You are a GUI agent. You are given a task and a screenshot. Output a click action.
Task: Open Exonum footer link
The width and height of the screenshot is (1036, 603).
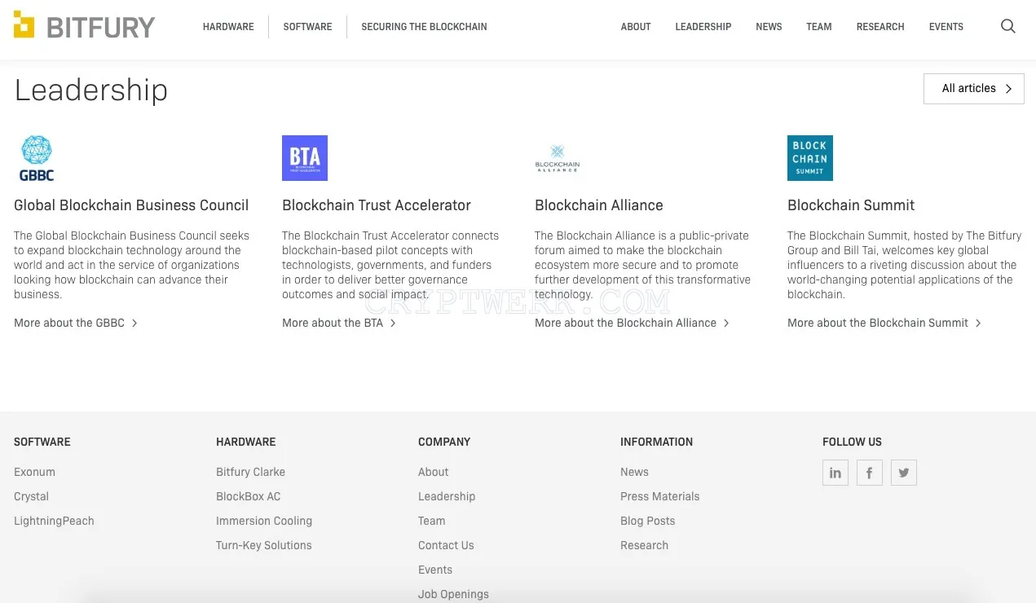click(34, 472)
